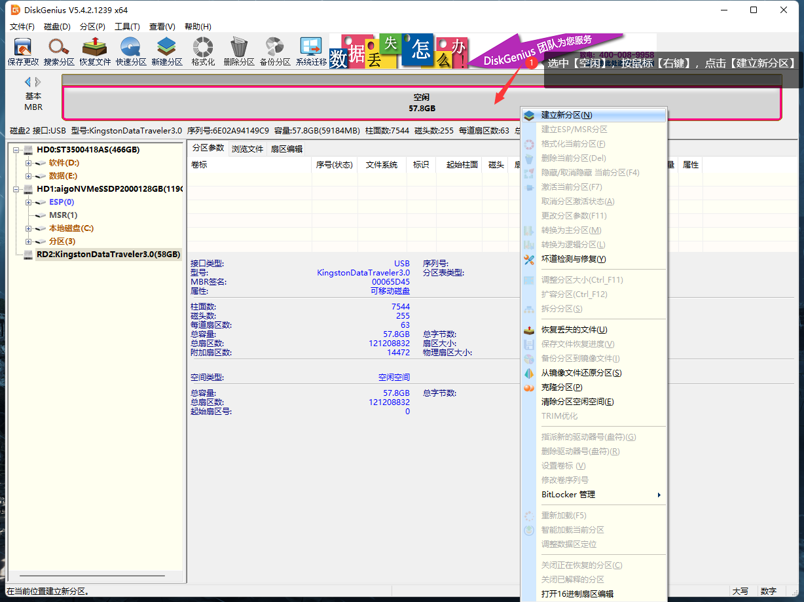Switch to the 浏览文件 tab
The image size is (804, 602).
click(247, 149)
